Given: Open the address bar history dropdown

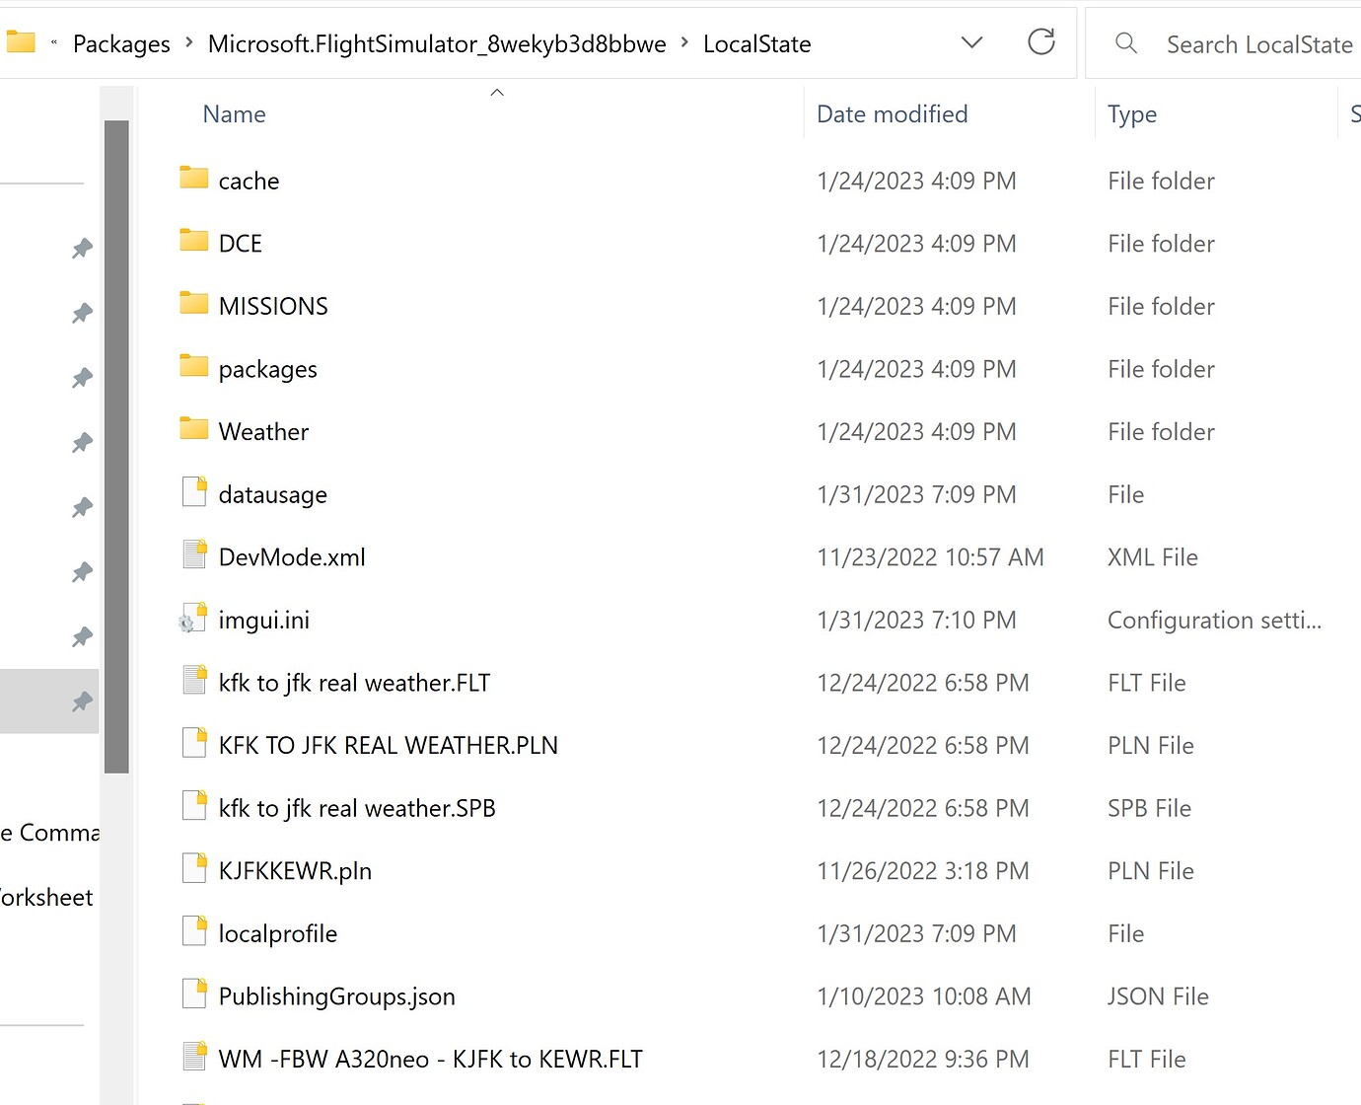Looking at the screenshot, I should pyautogui.click(x=972, y=42).
